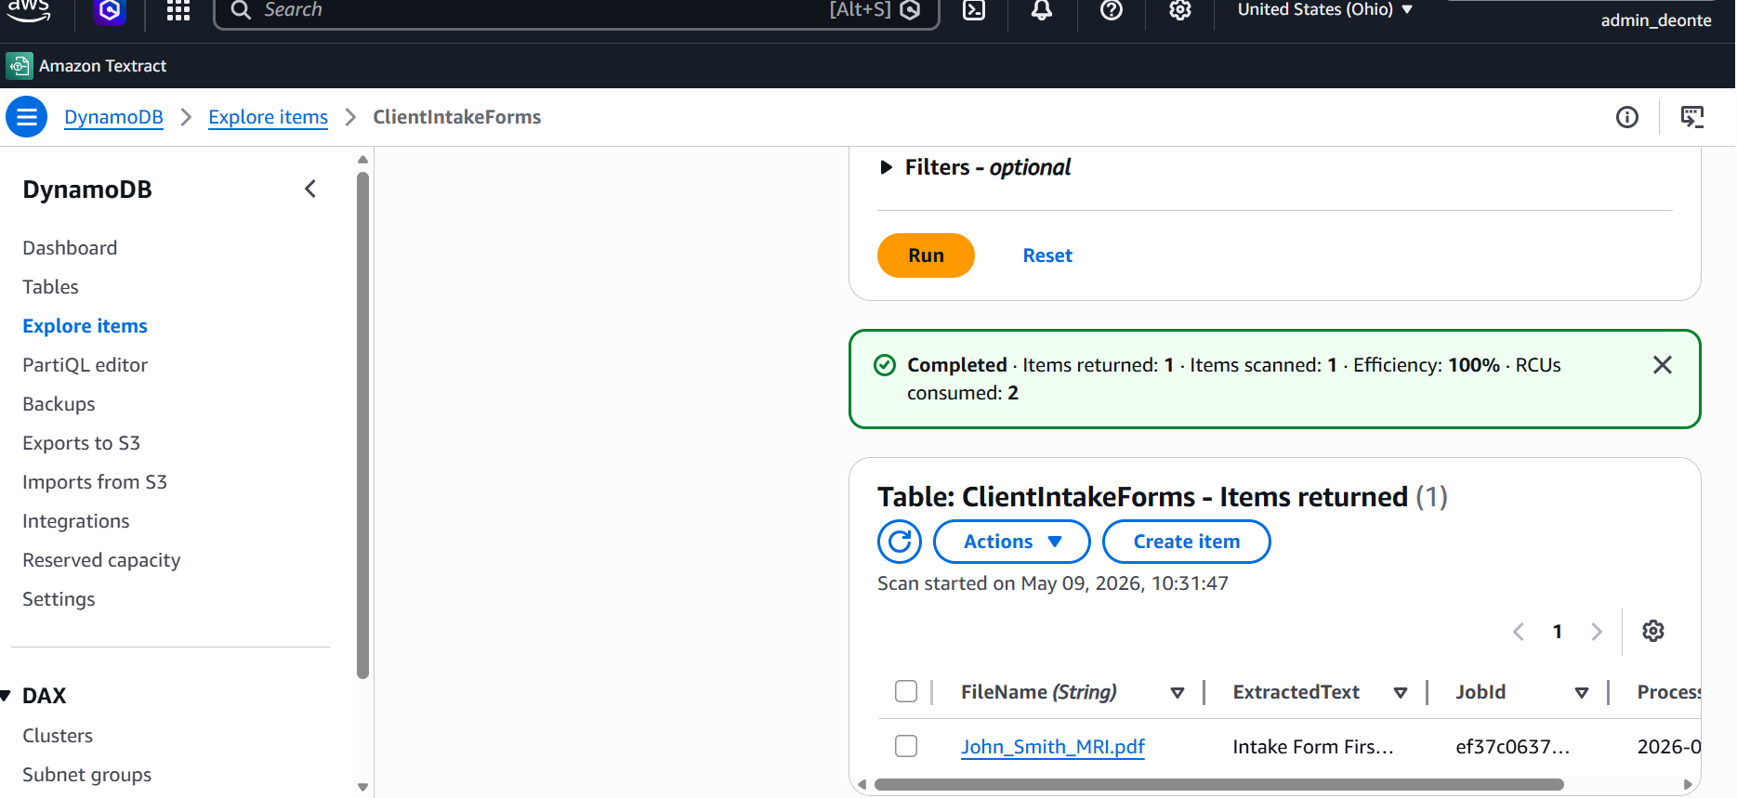Open the Actions dropdown

coord(1011,542)
